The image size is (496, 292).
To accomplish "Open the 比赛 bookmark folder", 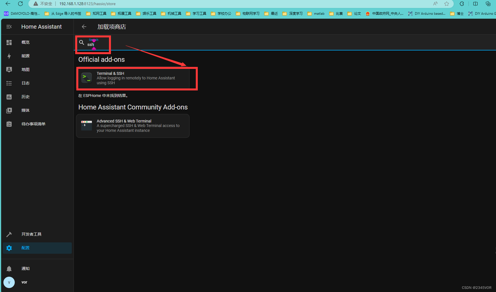I will coord(336,13).
